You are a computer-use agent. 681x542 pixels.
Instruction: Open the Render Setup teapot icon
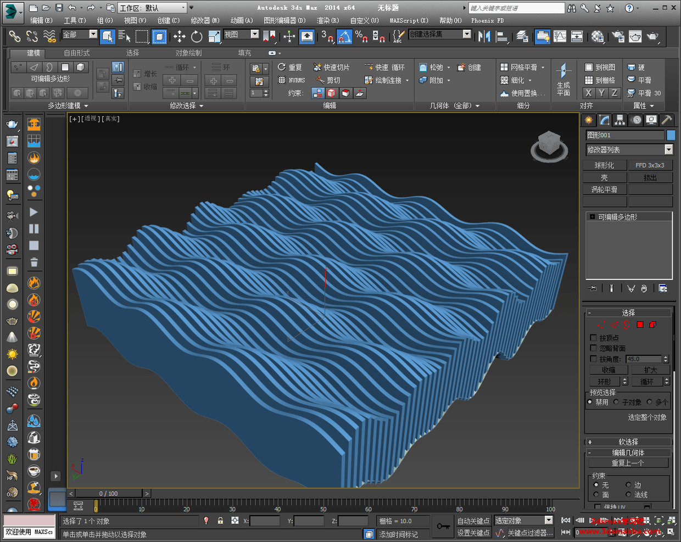pos(618,37)
